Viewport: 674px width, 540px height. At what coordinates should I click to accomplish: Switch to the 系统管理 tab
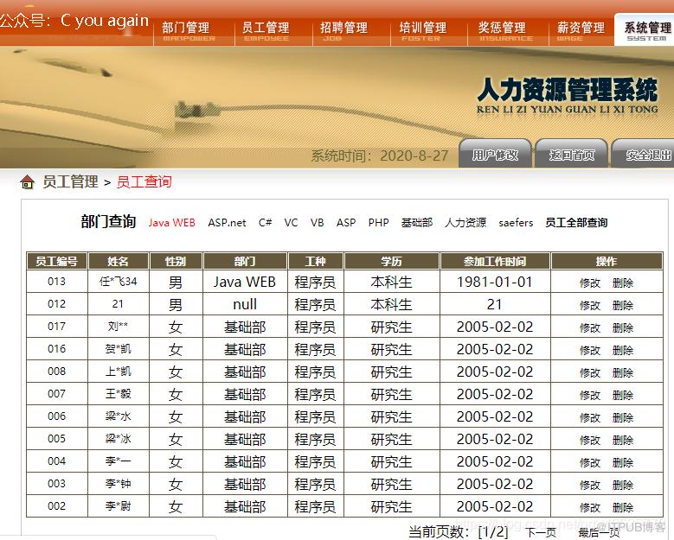pyautogui.click(x=646, y=30)
